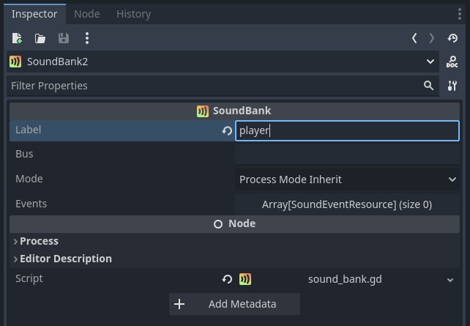Open the Process Mode Inherit dropdown
The height and width of the screenshot is (326, 470).
[x=347, y=179]
